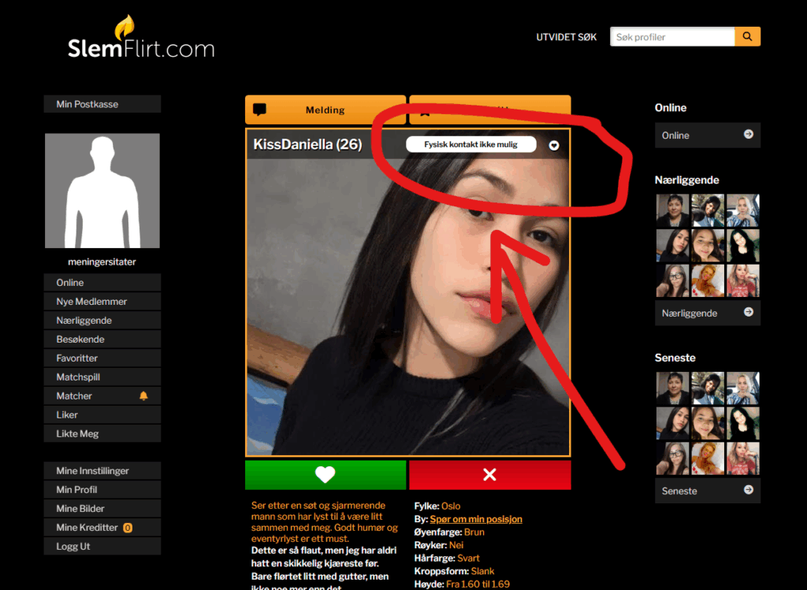Viewport: 807px width, 590px height.
Task: Open Mine Bilder in the sidebar
Action: click(x=102, y=508)
